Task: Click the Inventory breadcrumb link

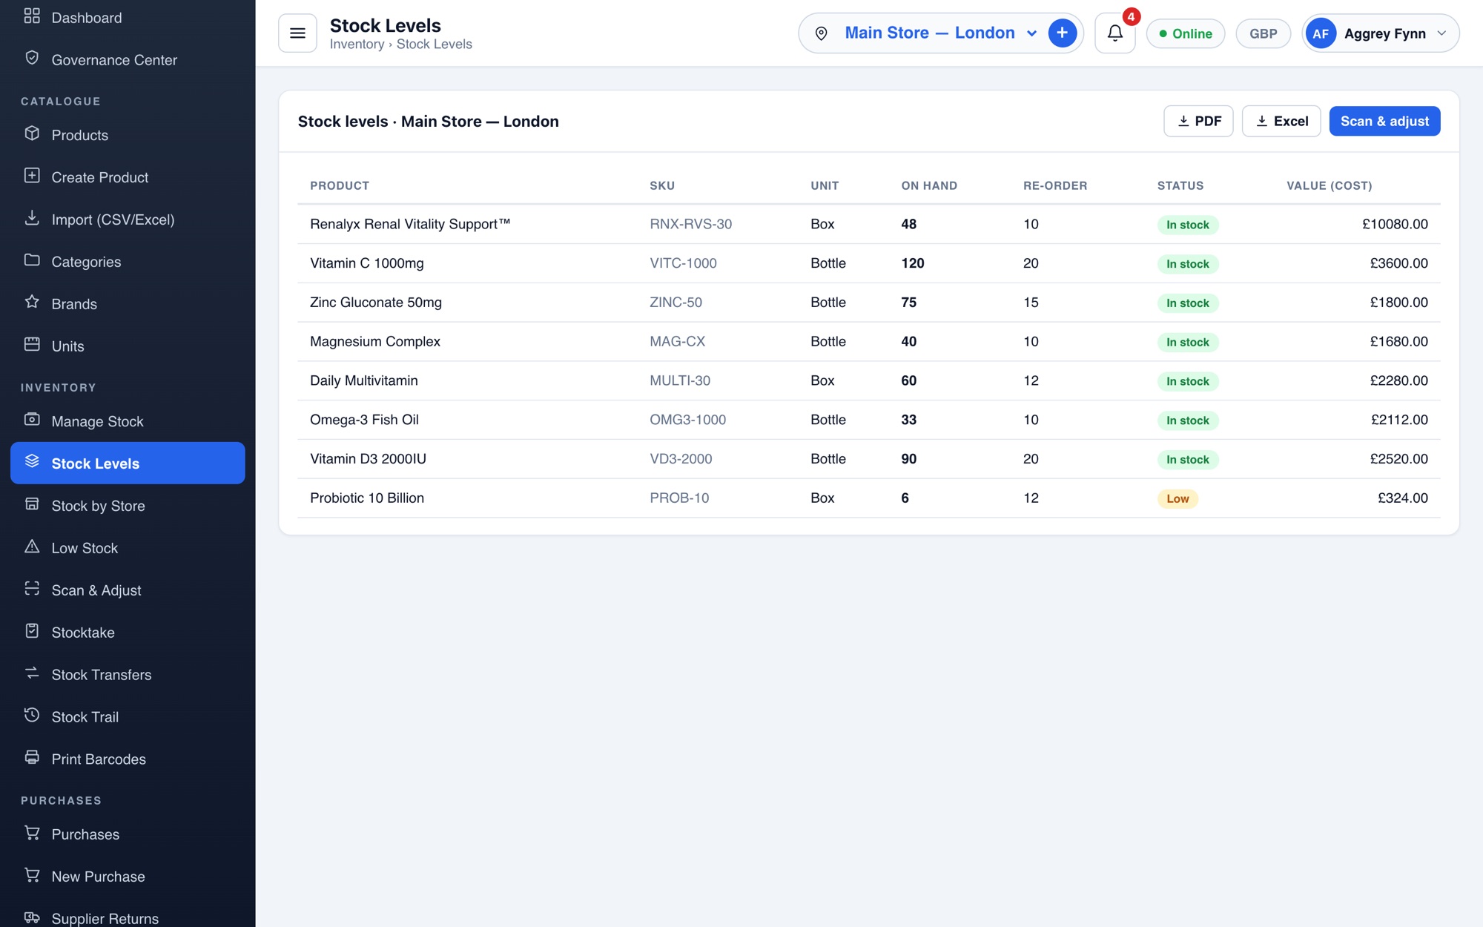Action: pos(357,44)
